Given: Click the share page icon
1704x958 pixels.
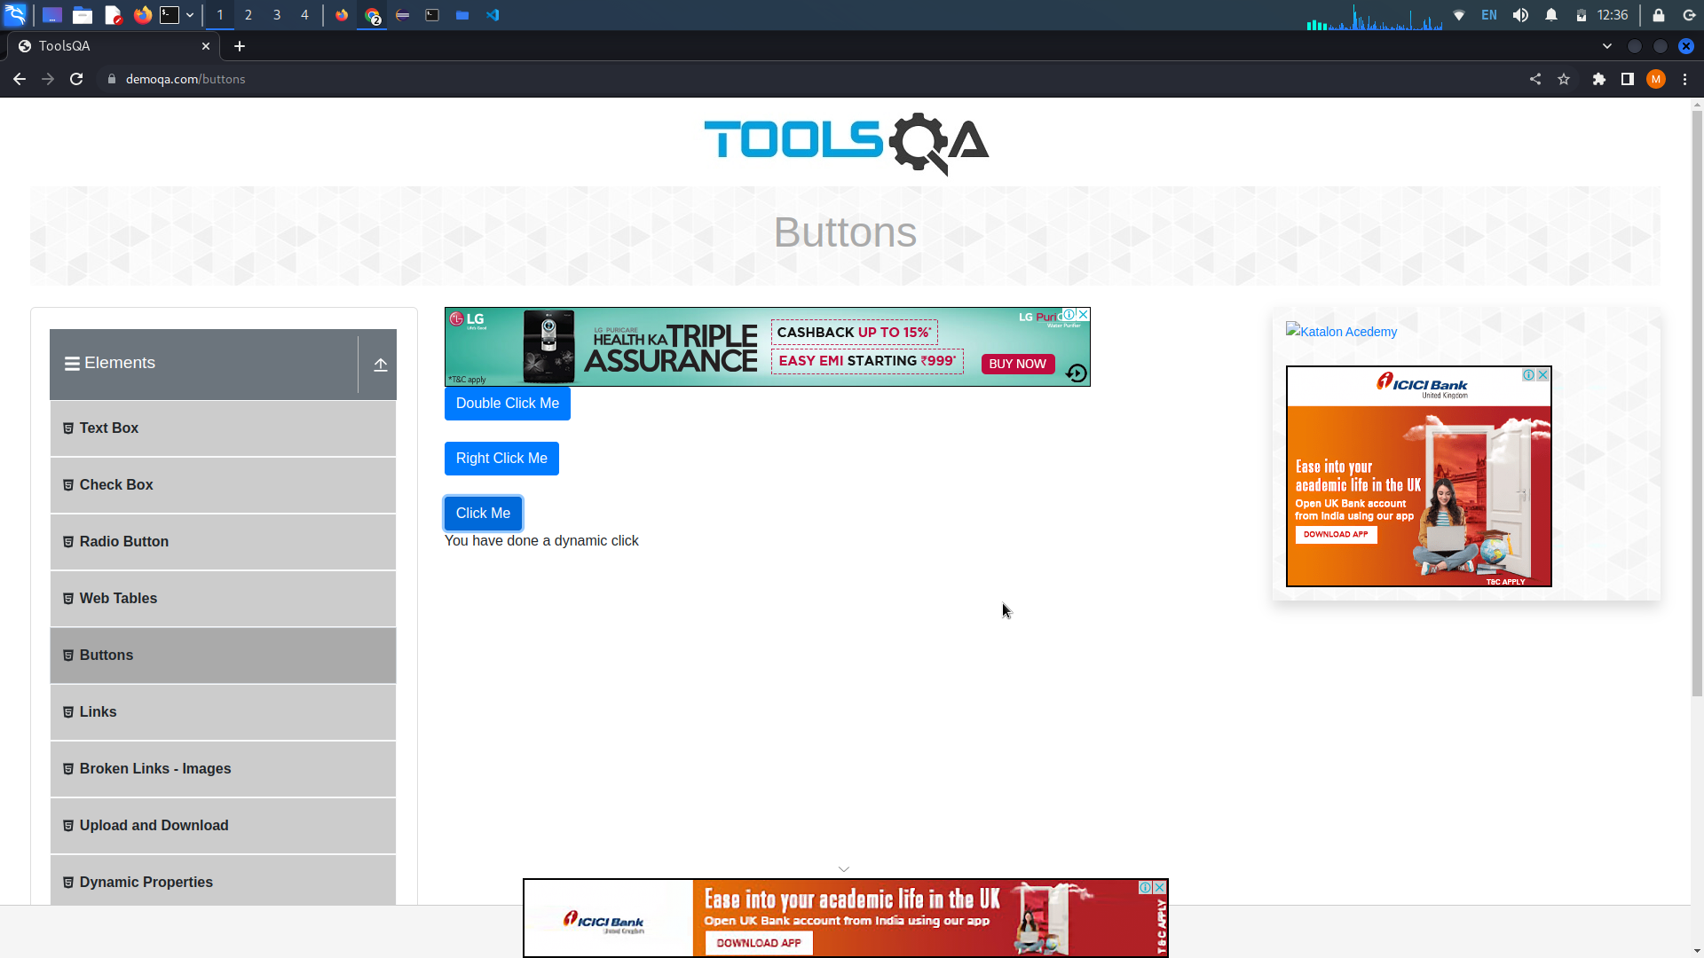Looking at the screenshot, I should pos(1535,79).
